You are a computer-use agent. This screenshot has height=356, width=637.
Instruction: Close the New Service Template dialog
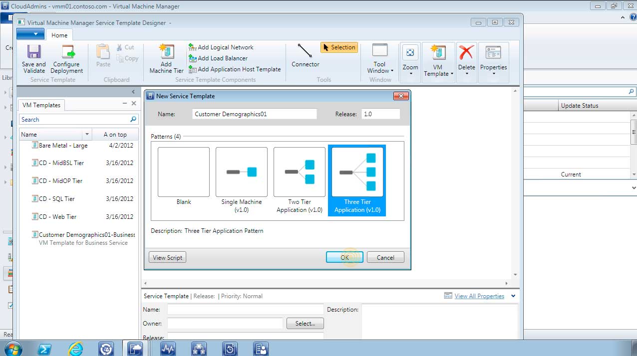coord(401,96)
